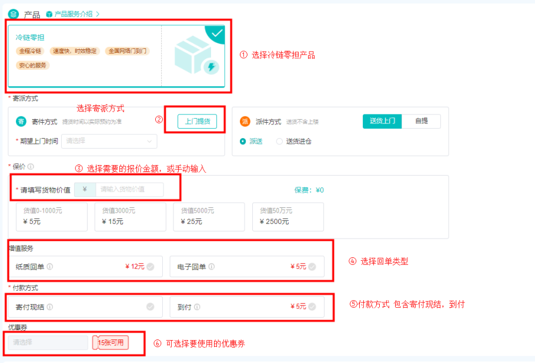Open the 产品服务介绍 link
The width and height of the screenshot is (535, 363).
pos(73,14)
